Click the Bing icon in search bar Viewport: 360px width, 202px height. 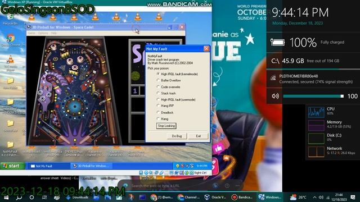pos(215,186)
